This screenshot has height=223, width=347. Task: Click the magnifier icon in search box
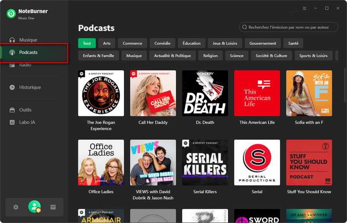(x=244, y=27)
